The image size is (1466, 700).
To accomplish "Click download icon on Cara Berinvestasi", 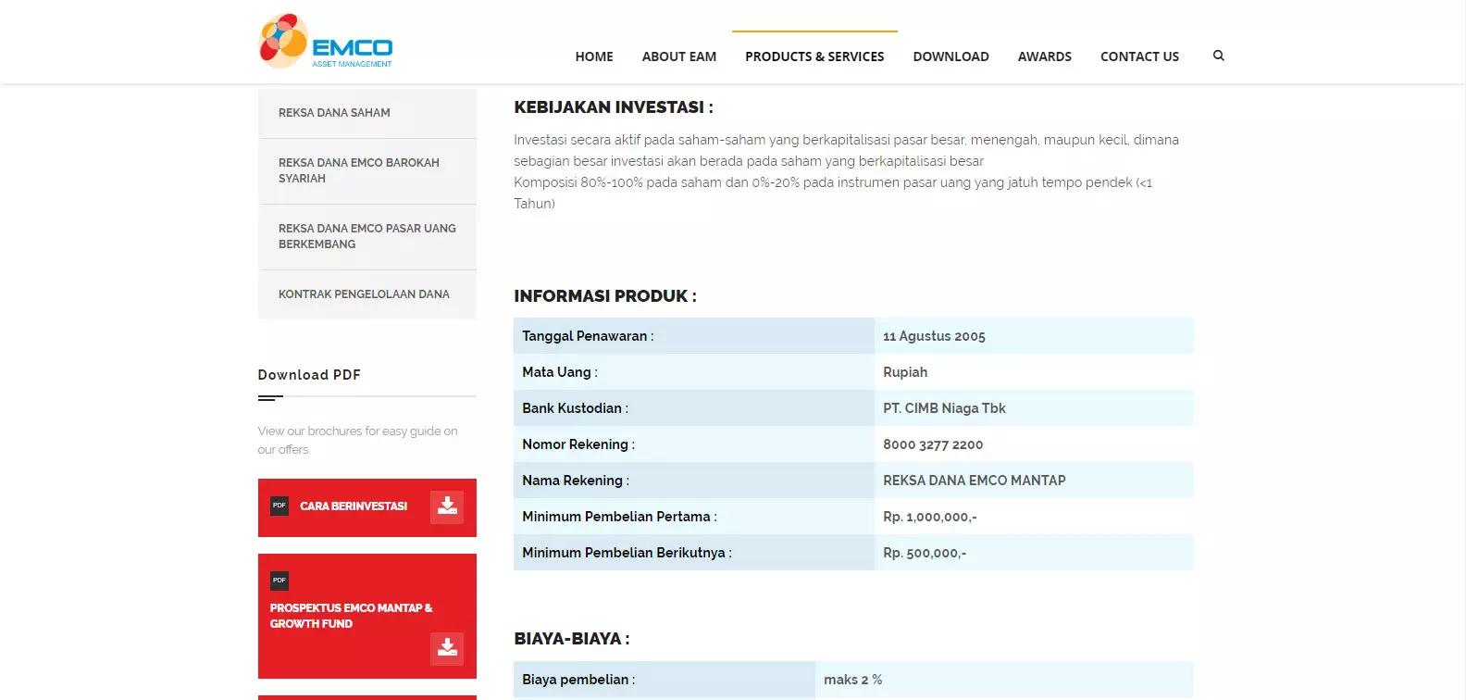I will (x=447, y=506).
